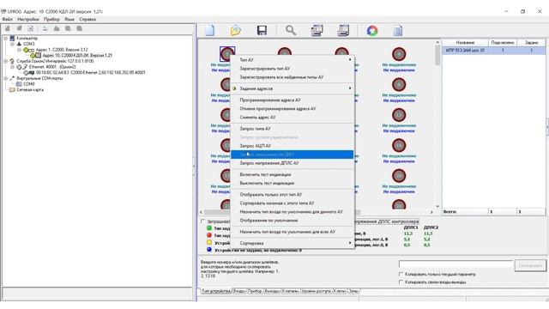Click the New blank document toolbar icon
The width and height of the screenshot is (549, 309).
click(x=209, y=31)
